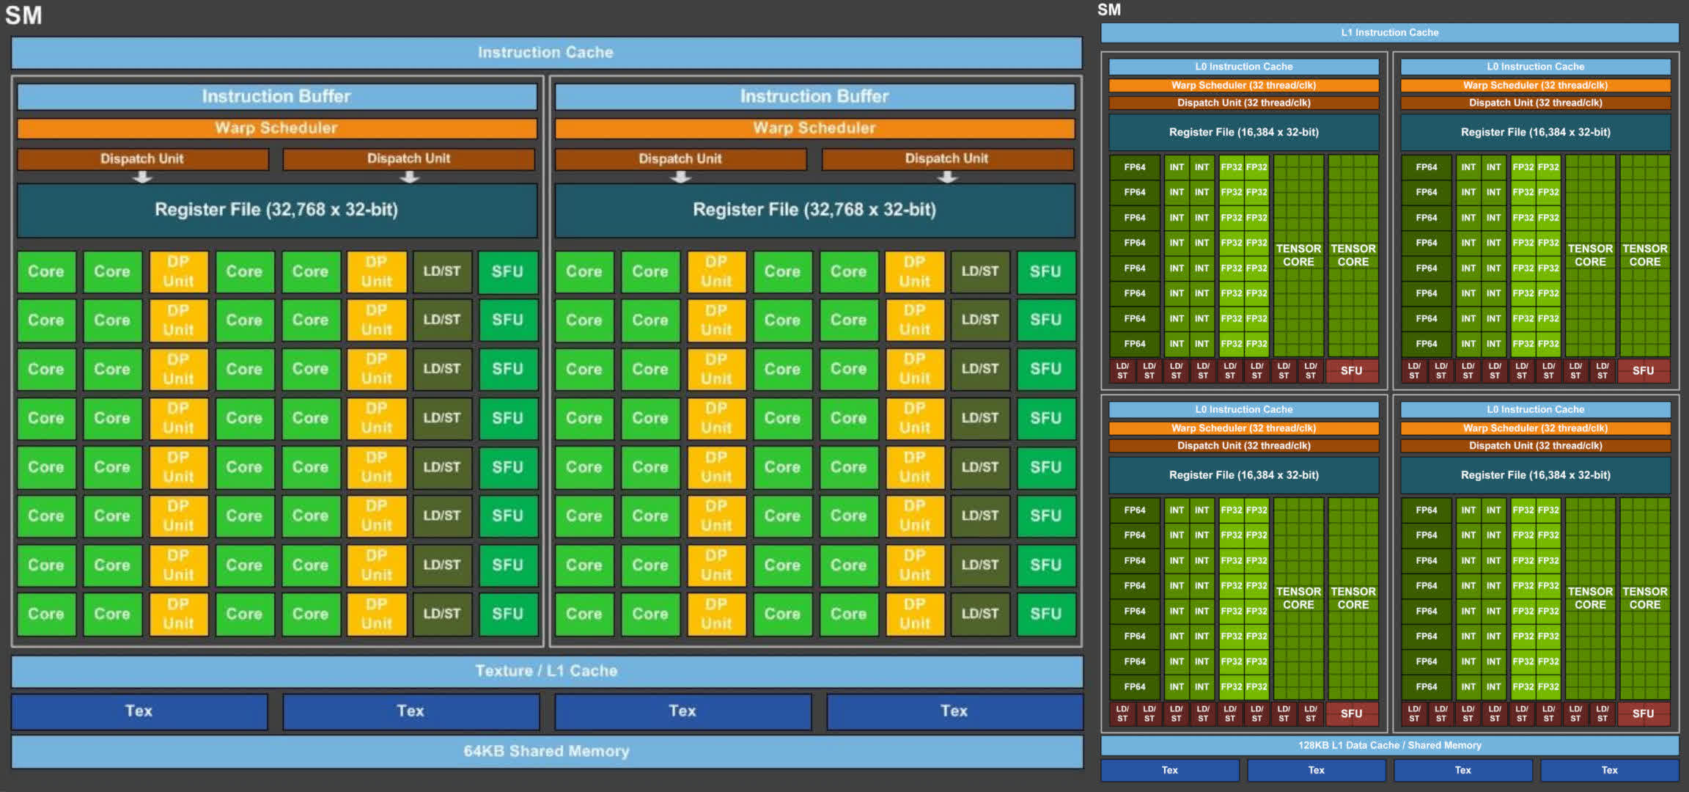Select the right Register File (32,768 x 32-bit)
Image resolution: width=1689 pixels, height=792 pixels.
click(814, 210)
